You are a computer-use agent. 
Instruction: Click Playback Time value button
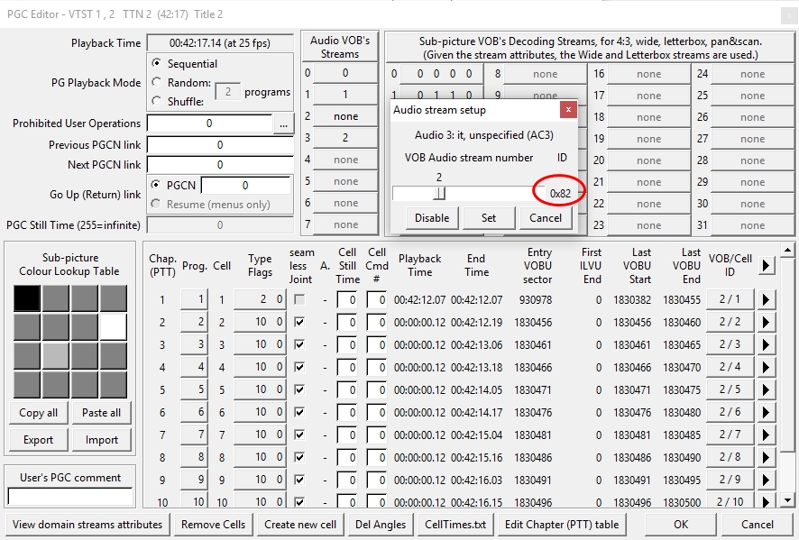pyautogui.click(x=220, y=42)
